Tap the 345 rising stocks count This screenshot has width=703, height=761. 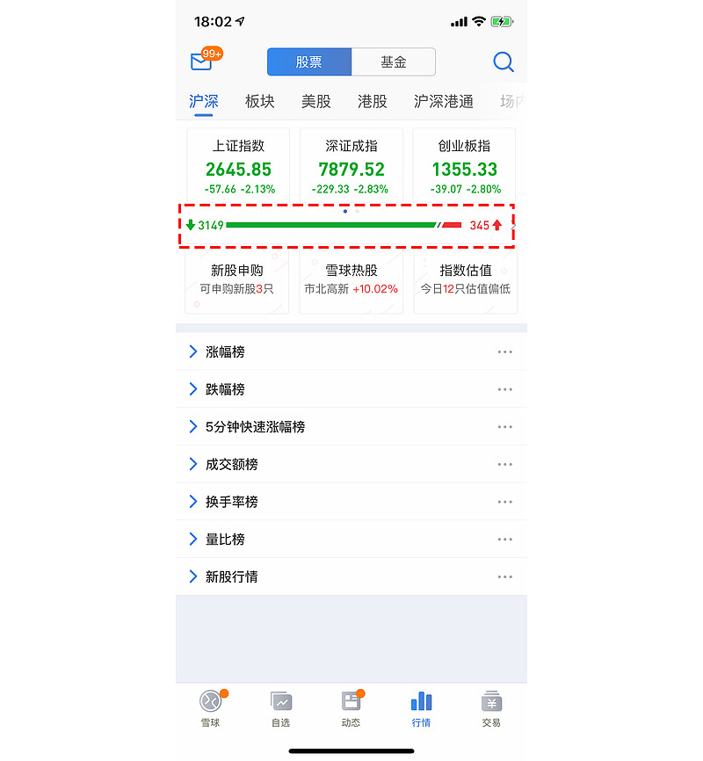479,225
